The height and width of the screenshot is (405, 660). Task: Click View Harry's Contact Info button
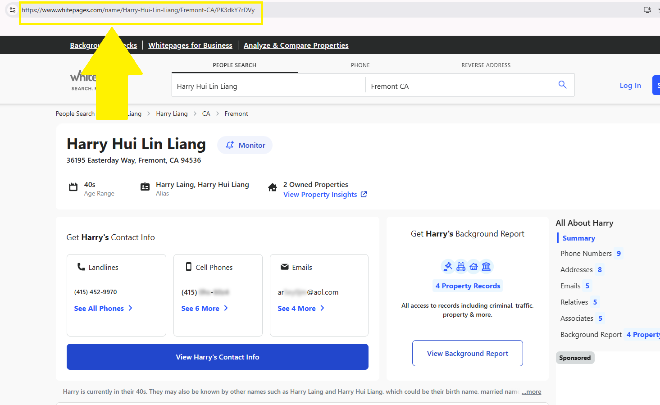[x=218, y=357]
